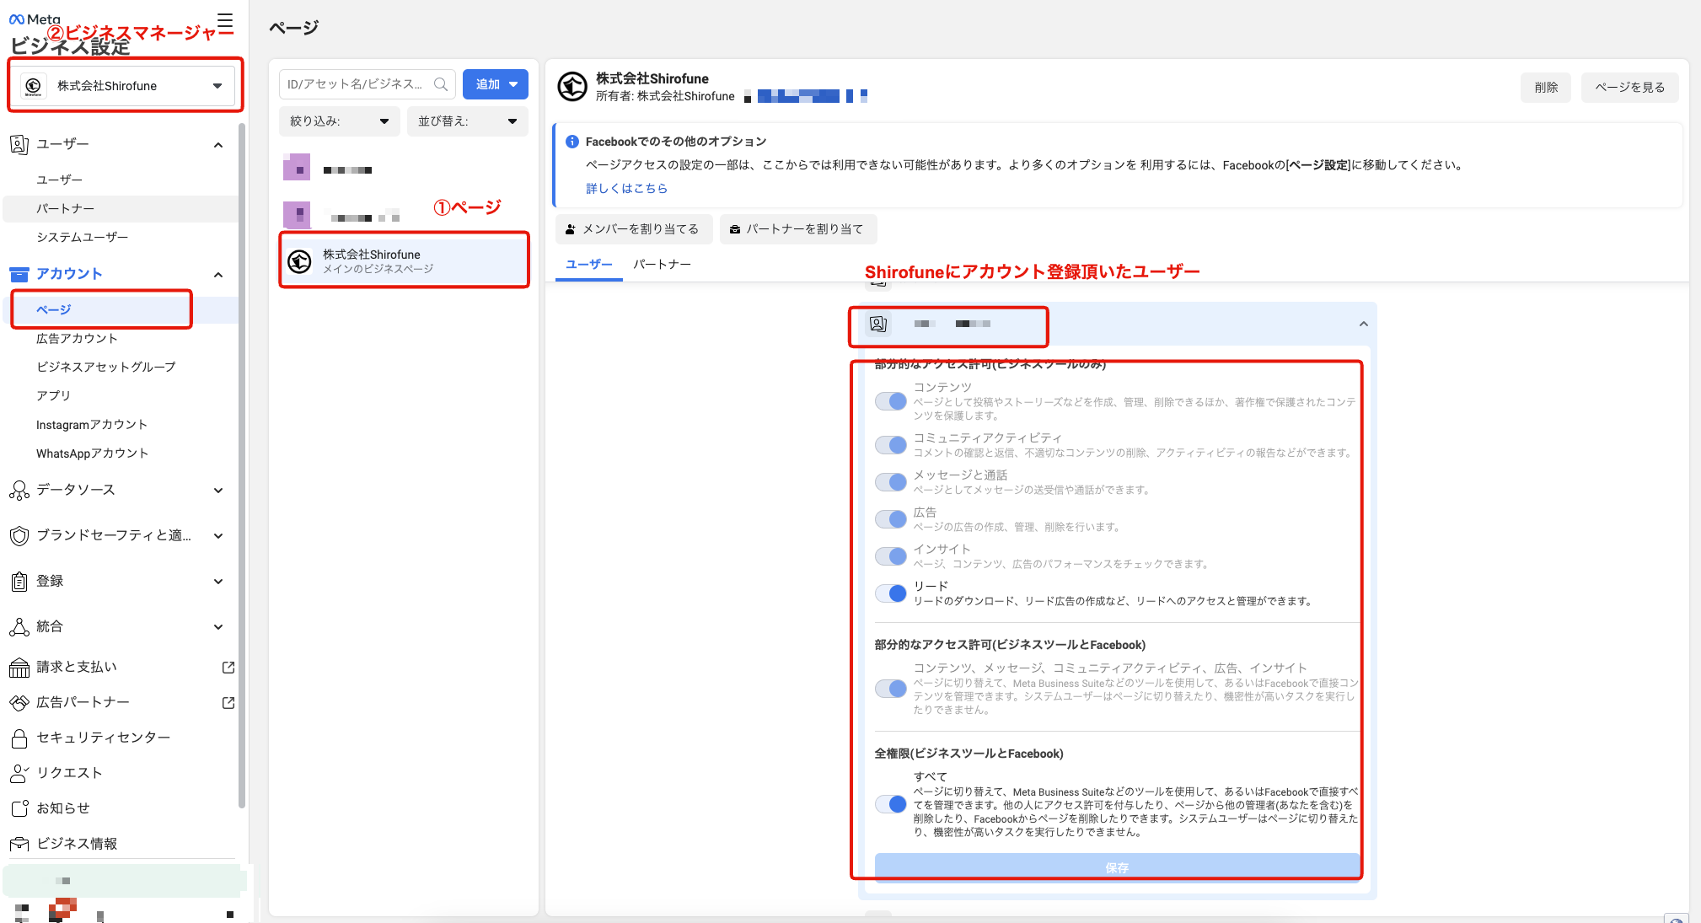Toggle the コミュニティアクティビティ permission switch
This screenshot has width=1701, height=923.
click(891, 444)
